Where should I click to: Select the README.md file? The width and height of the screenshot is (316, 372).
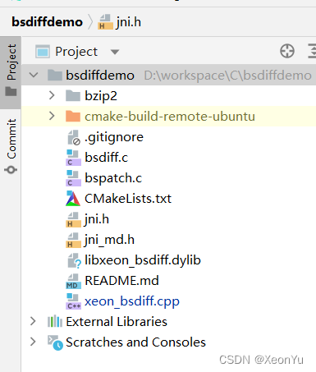click(121, 281)
